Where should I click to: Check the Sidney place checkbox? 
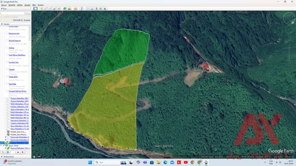7,48
